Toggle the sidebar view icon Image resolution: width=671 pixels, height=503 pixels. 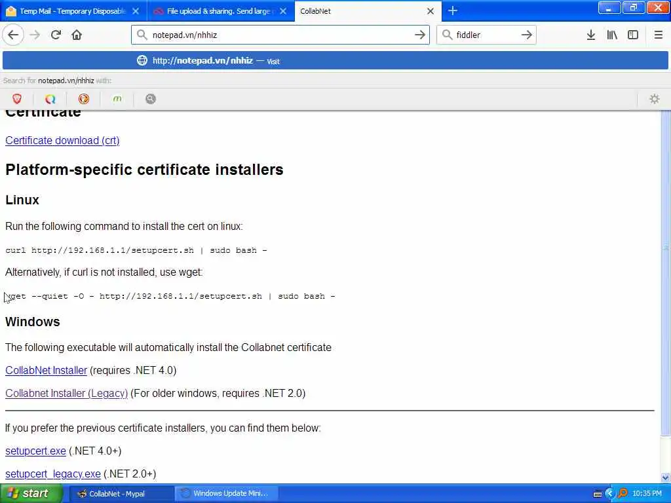point(633,35)
